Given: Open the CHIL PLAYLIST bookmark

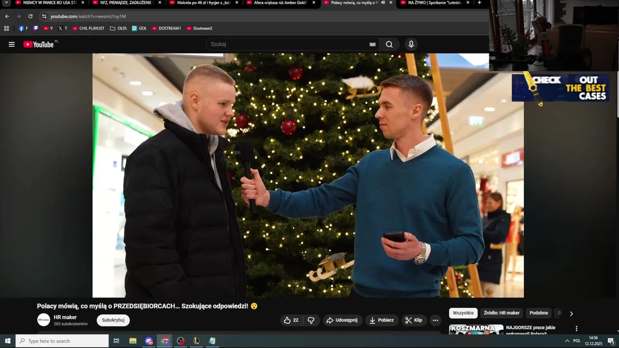Looking at the screenshot, I should click(88, 29).
